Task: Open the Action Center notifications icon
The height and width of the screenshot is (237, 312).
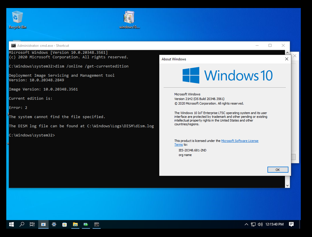Action: point(291,225)
